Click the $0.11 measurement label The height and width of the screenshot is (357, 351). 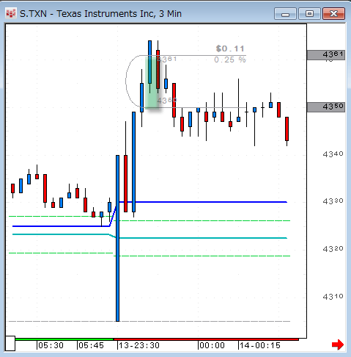pyautogui.click(x=230, y=48)
